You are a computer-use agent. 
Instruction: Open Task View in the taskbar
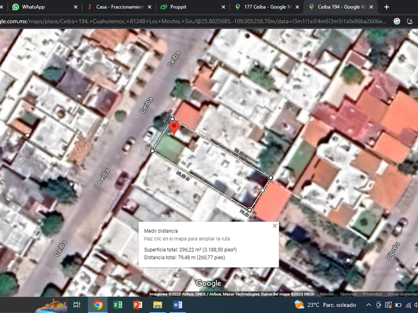point(77,305)
